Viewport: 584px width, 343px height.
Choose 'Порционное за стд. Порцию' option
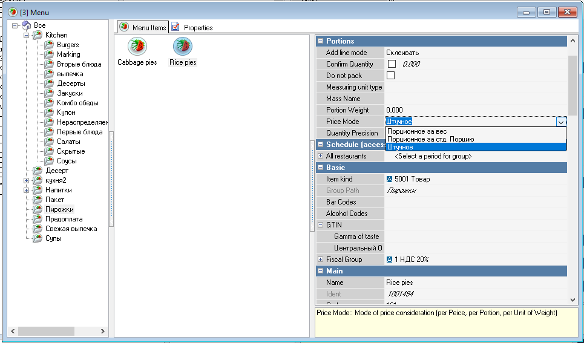[x=430, y=139]
